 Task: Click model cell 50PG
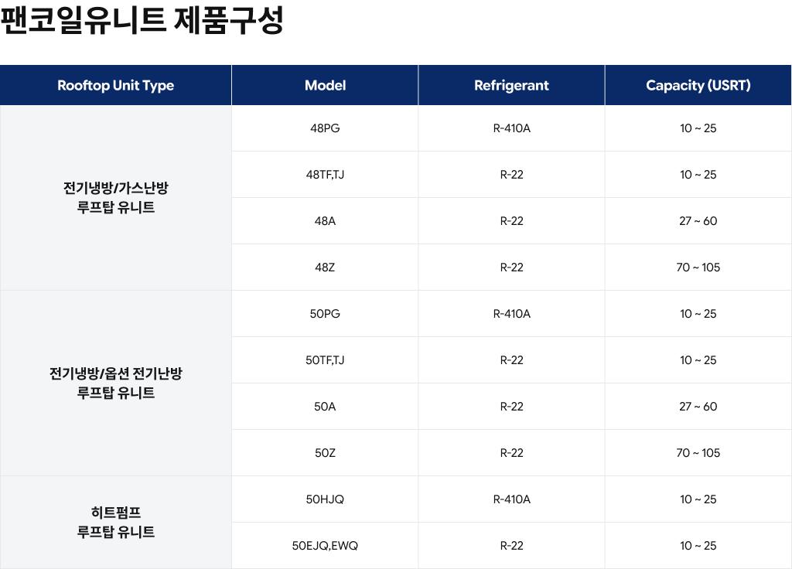click(325, 314)
